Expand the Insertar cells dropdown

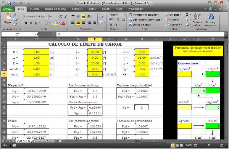tap(181, 14)
